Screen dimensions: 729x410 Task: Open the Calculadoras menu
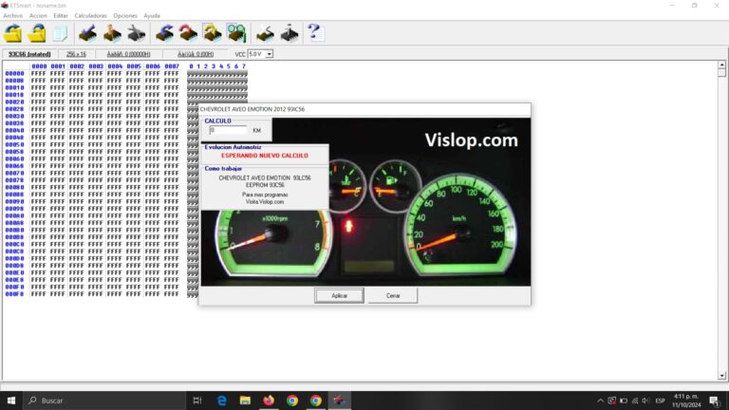point(90,16)
